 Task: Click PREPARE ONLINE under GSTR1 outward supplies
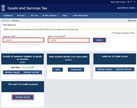[x=12, y=72]
